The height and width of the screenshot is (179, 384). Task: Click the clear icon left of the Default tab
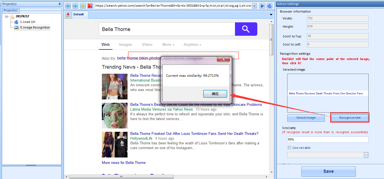[x=68, y=15]
